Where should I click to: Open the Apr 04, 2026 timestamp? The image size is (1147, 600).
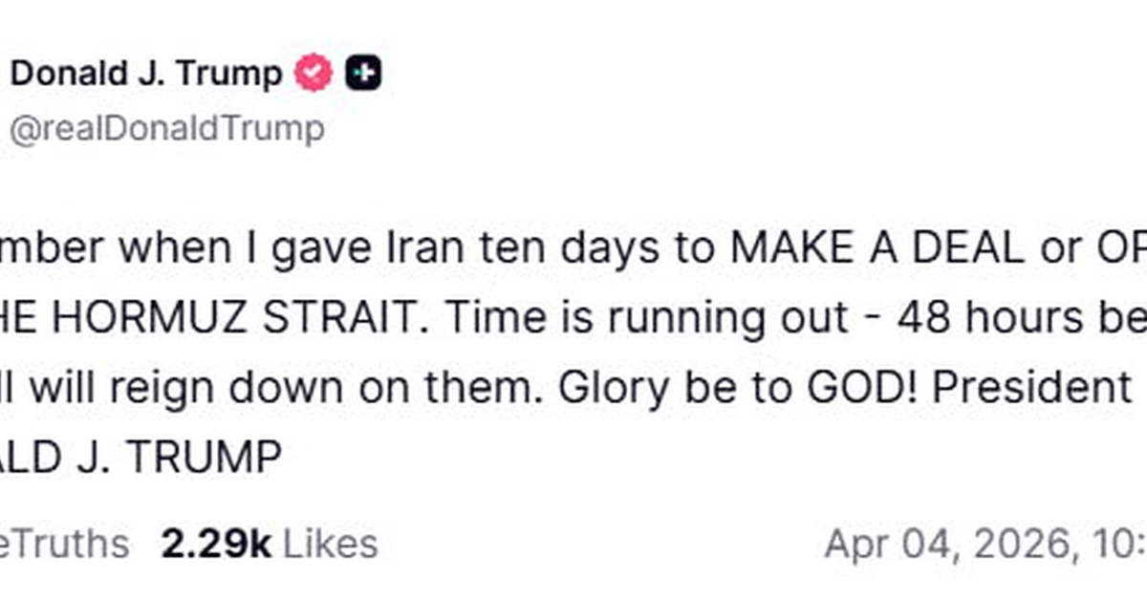coord(985,544)
